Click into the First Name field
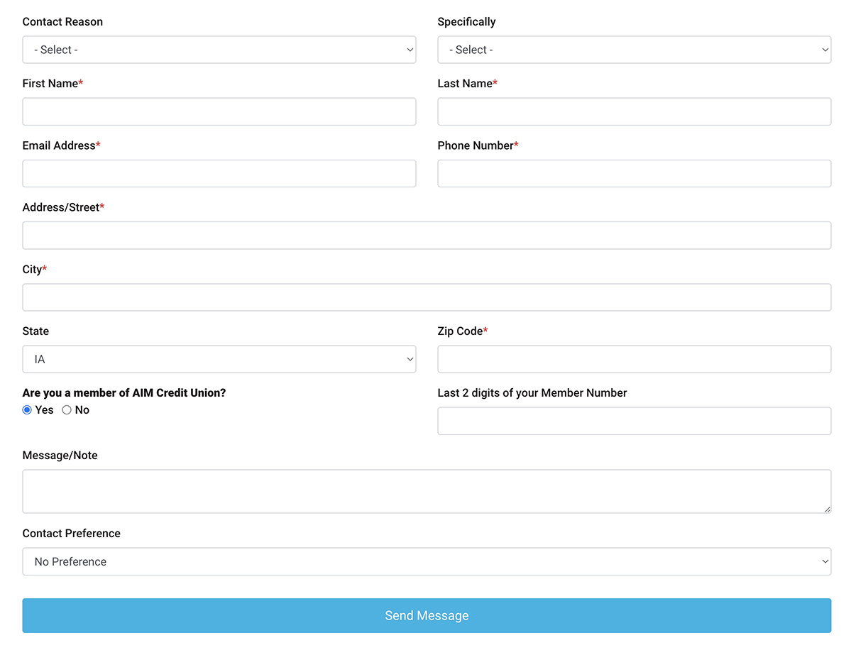Screen dimensions: 851x655 tap(219, 111)
